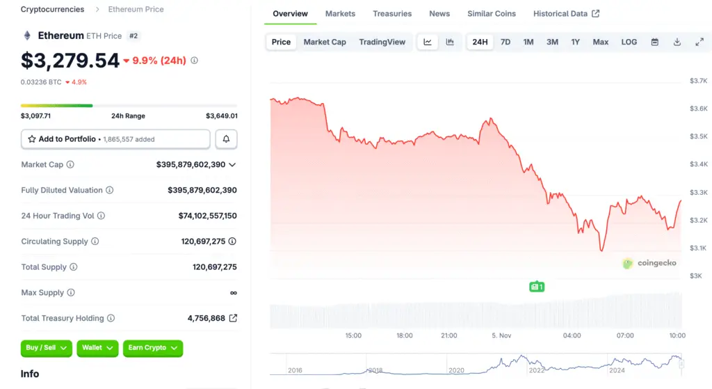Expand chart to fullscreen
Screen dimensions: 712x389
pyautogui.click(x=699, y=42)
